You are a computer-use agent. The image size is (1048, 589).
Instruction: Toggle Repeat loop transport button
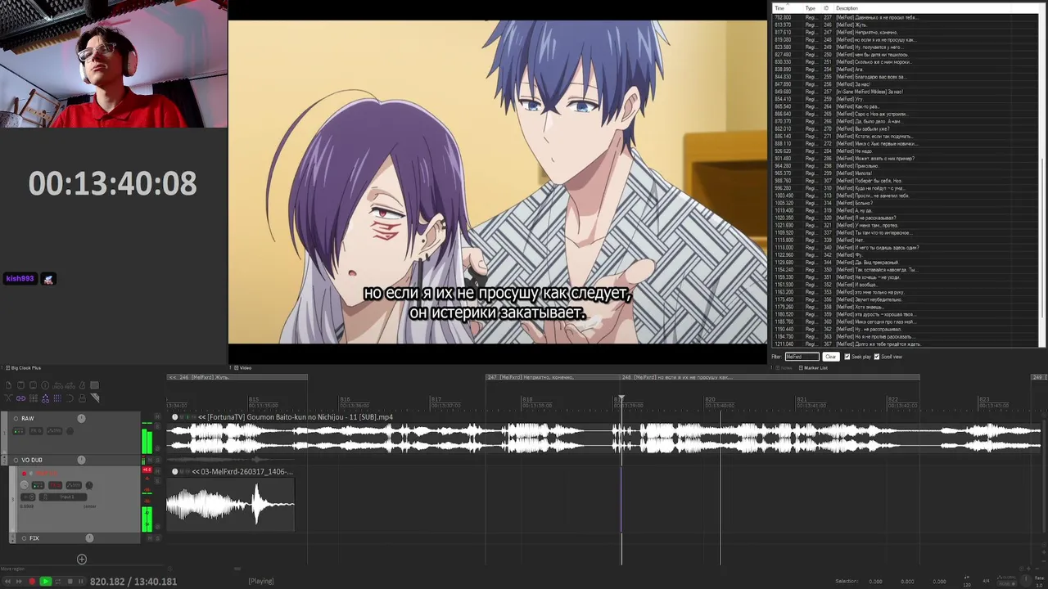click(x=58, y=582)
